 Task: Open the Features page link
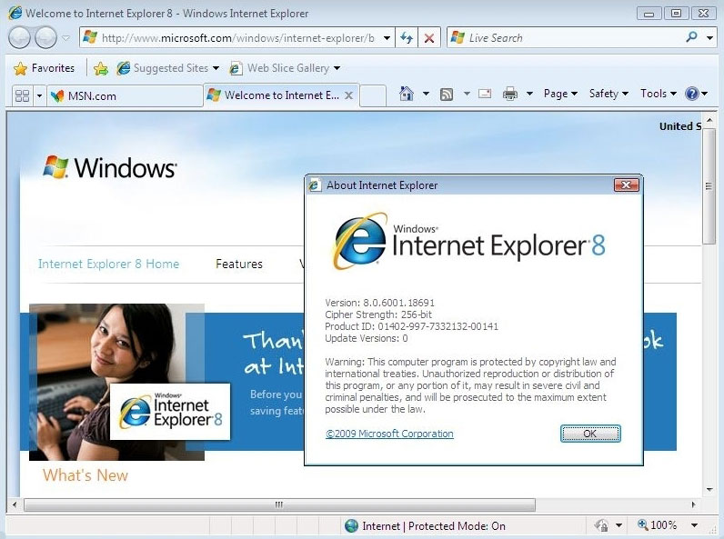point(238,264)
